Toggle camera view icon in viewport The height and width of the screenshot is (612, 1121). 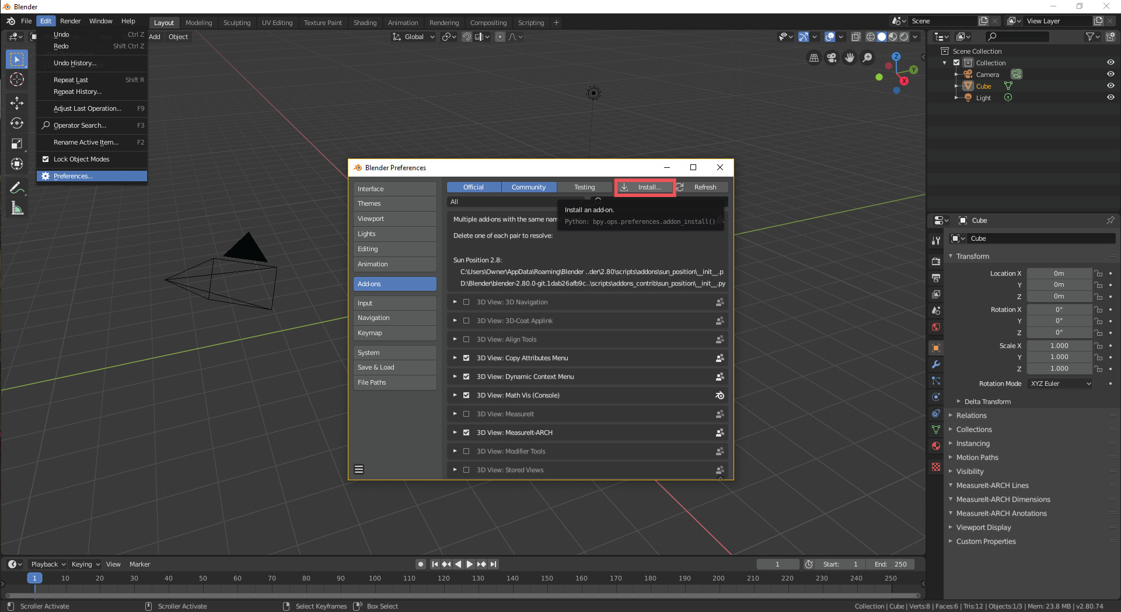click(832, 58)
